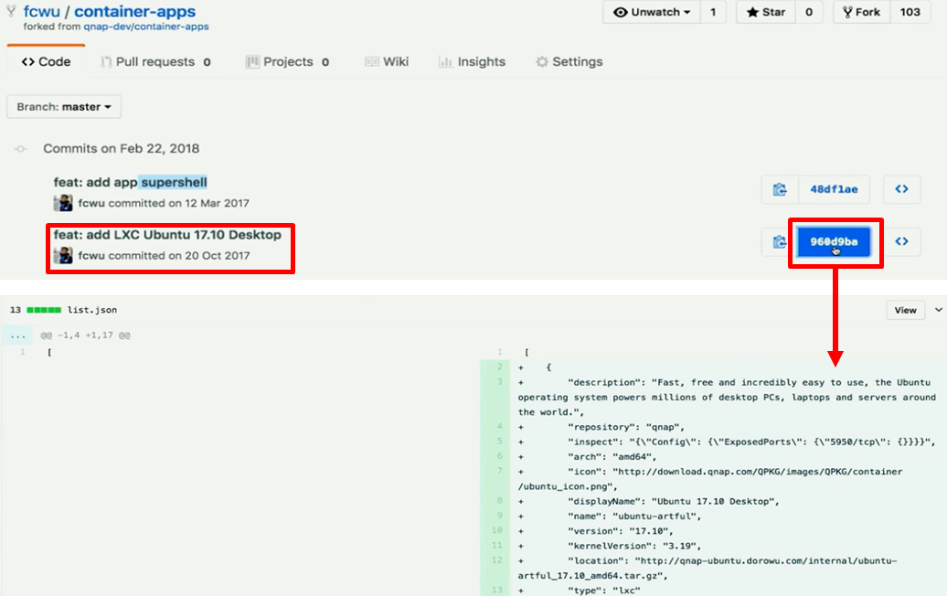Open commit hash 960d9ba
Viewport: 947px width, 596px height.
click(834, 241)
